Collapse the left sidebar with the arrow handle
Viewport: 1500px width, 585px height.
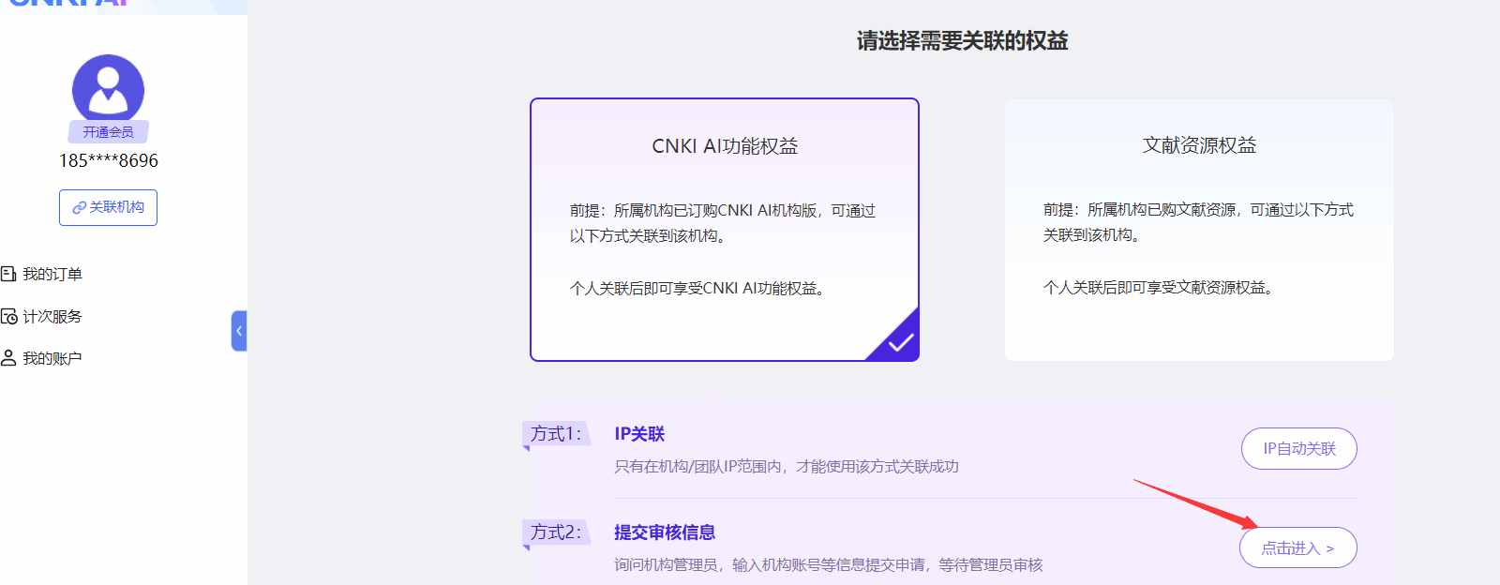coord(239,331)
